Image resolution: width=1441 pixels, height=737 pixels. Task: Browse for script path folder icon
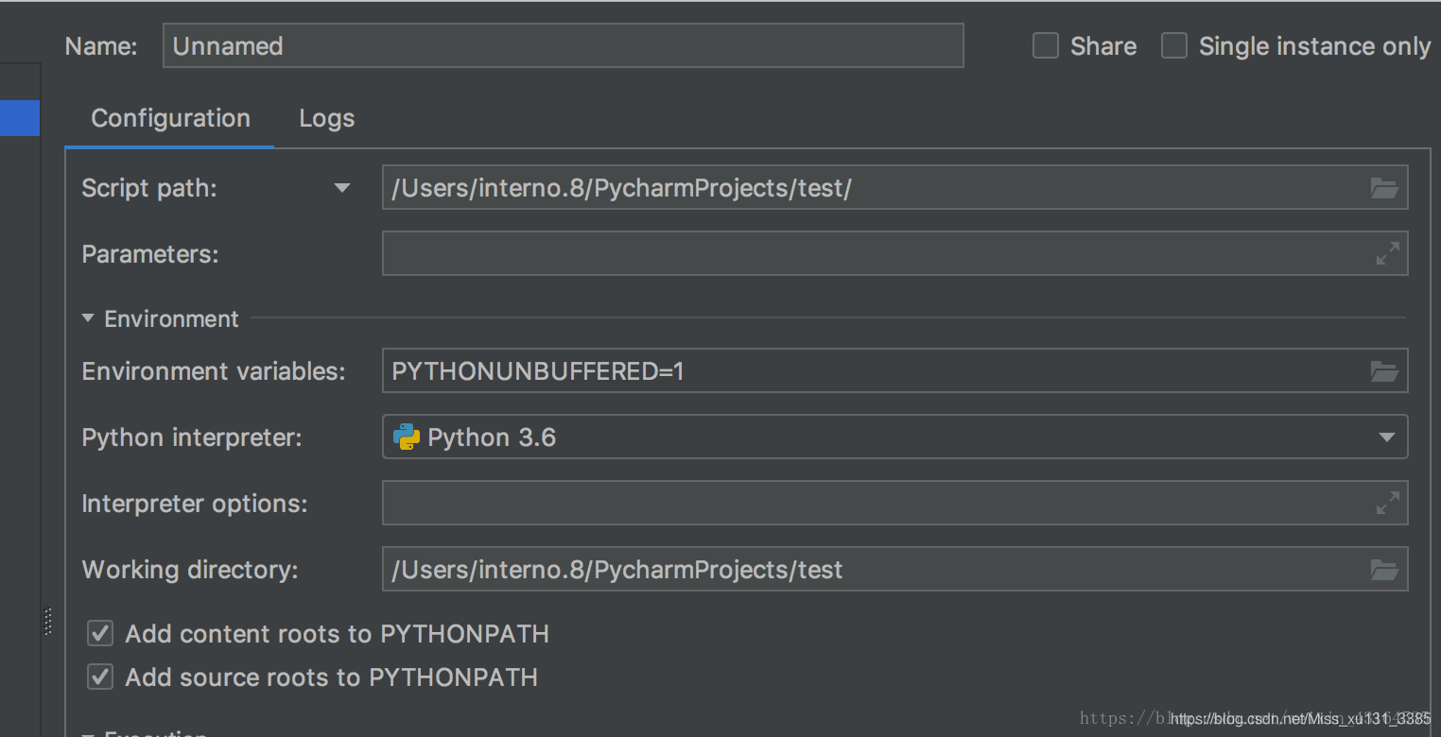pos(1384,188)
